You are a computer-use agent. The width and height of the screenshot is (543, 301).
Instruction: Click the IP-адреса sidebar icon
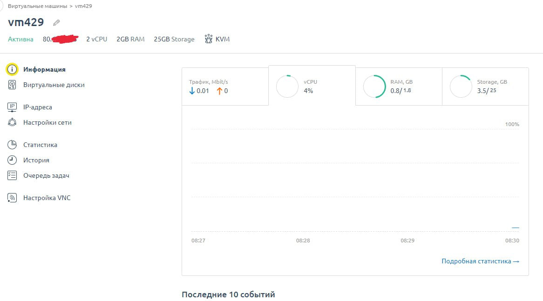12,107
